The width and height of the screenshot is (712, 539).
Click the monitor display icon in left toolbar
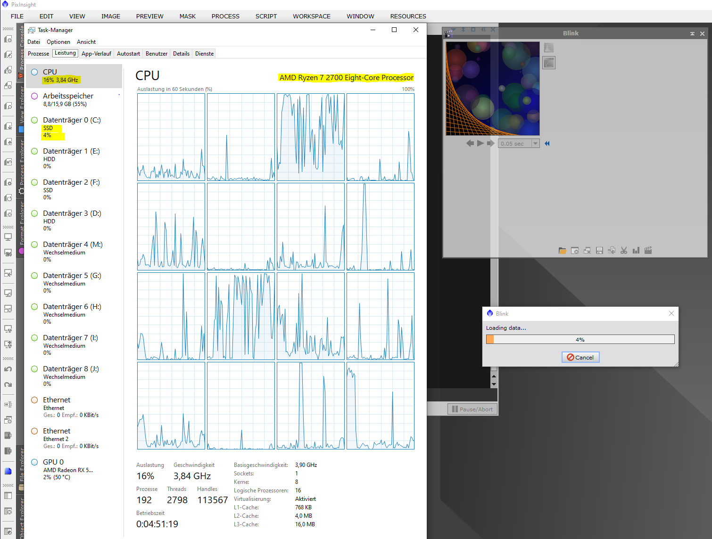(8, 237)
